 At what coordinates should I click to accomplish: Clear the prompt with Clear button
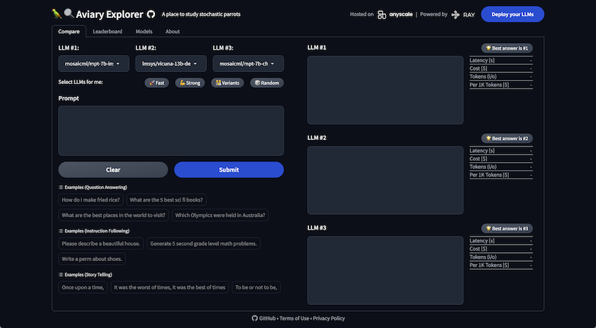[113, 170]
